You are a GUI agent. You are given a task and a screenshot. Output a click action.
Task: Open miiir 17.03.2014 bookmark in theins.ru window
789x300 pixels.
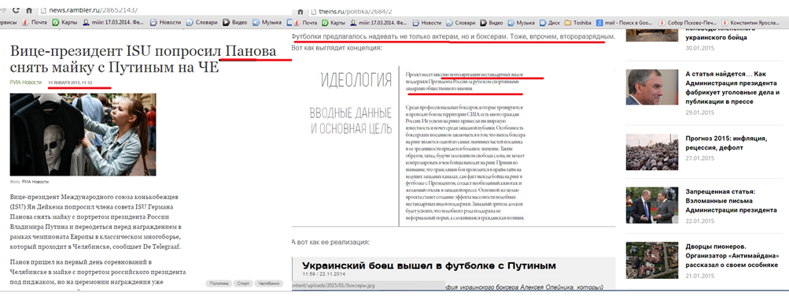point(379,22)
